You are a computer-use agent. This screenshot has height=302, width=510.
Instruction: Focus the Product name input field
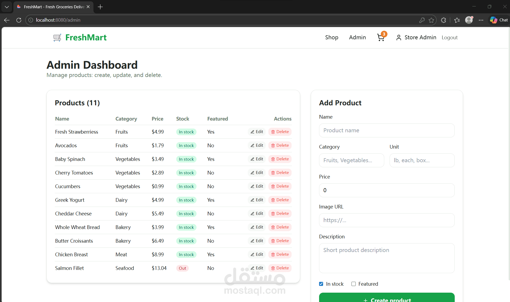pyautogui.click(x=387, y=130)
